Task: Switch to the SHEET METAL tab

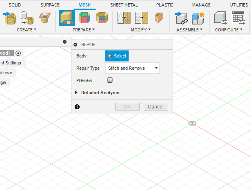Action: (x=124, y=5)
